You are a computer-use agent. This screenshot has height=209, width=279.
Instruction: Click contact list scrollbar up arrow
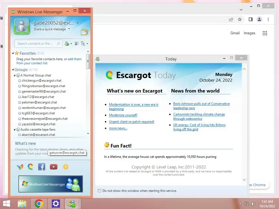88,51
